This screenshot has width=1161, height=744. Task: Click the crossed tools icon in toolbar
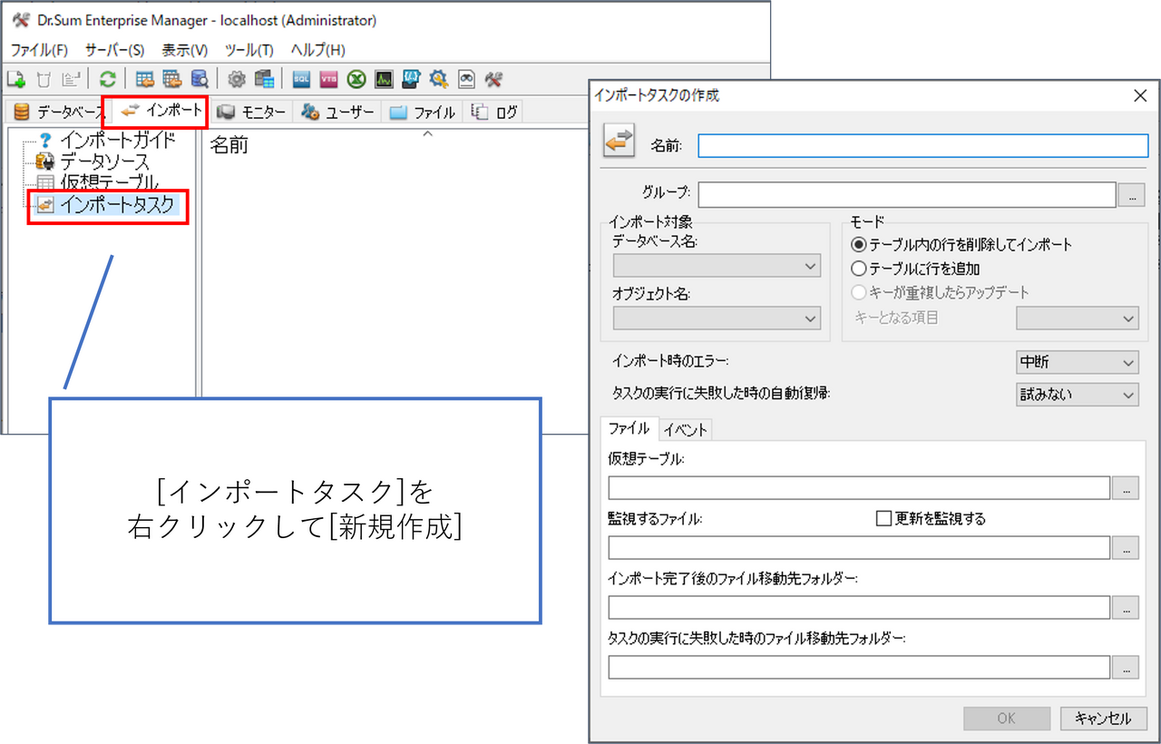[494, 79]
